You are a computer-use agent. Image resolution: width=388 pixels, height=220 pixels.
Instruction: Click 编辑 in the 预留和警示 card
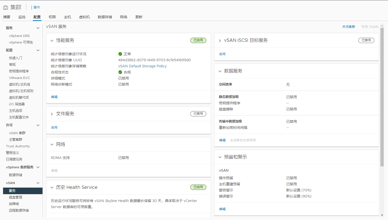(x=222, y=209)
